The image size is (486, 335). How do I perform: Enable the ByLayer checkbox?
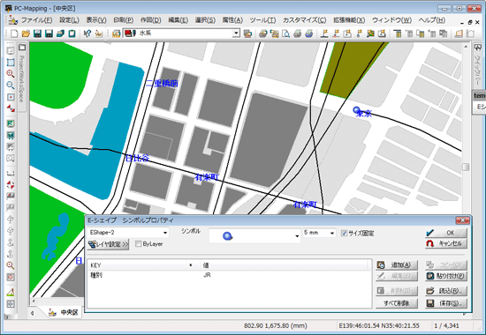[138, 244]
